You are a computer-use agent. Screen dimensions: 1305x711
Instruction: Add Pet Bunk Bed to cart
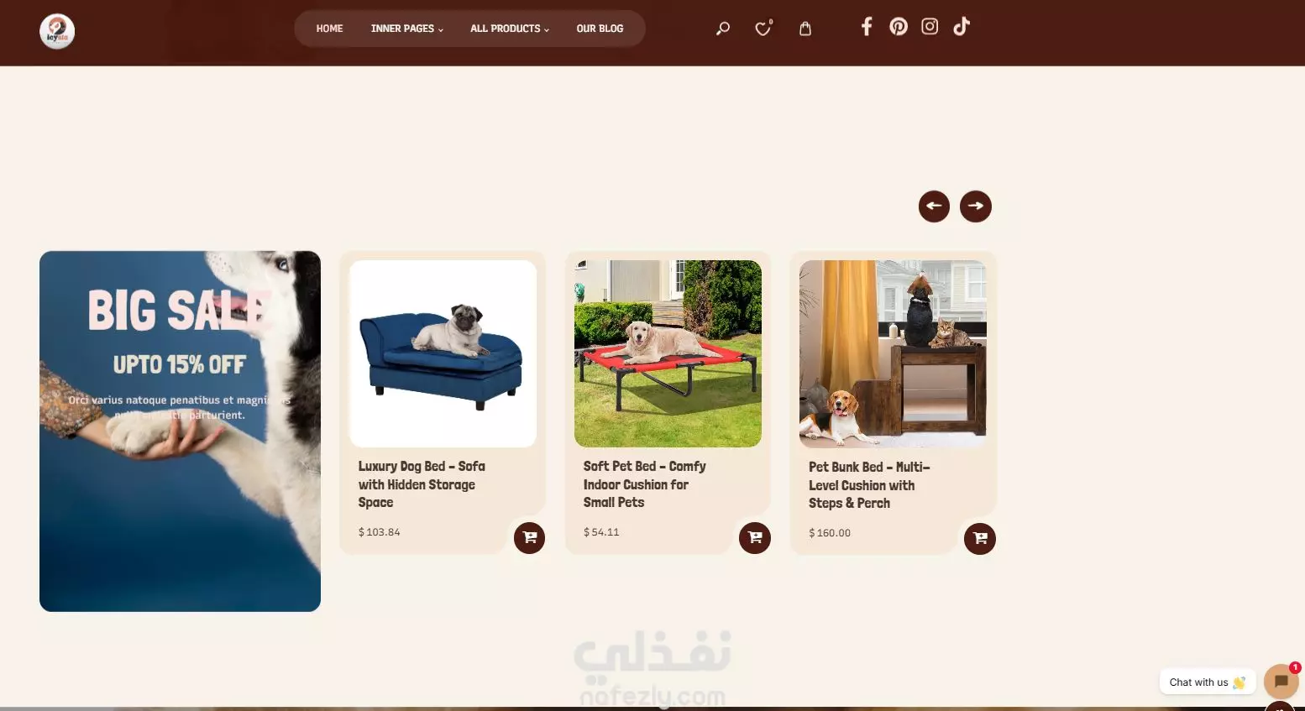coord(980,538)
